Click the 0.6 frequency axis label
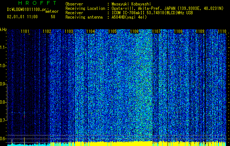The width and height of the screenshot is (230, 146). (3, 139)
